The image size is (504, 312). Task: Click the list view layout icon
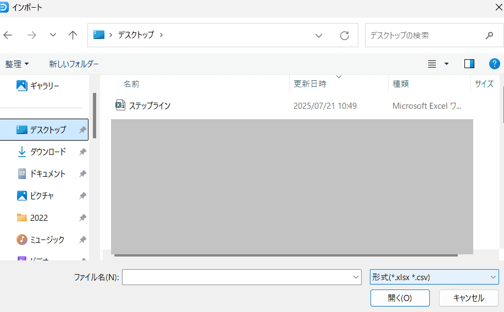point(432,64)
